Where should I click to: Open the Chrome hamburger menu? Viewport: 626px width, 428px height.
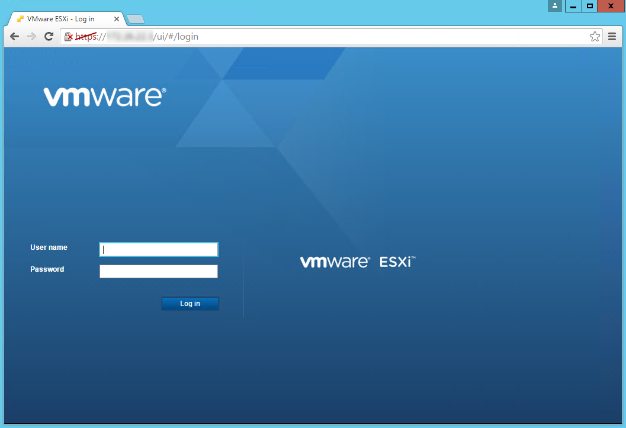[x=612, y=37]
